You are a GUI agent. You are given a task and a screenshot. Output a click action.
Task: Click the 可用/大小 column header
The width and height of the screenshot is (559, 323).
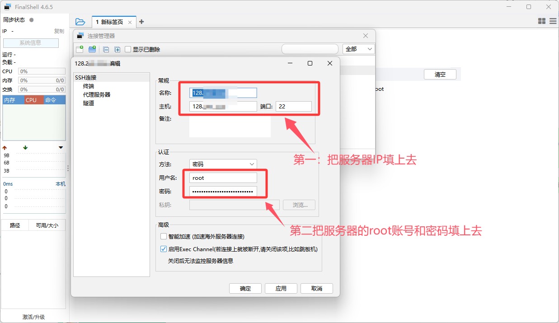click(47, 225)
